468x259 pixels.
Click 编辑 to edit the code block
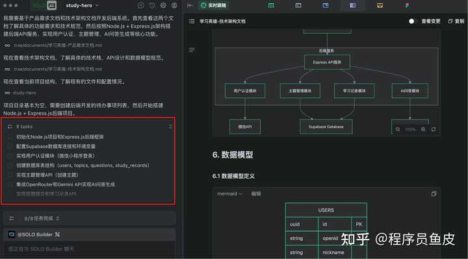[256, 193]
